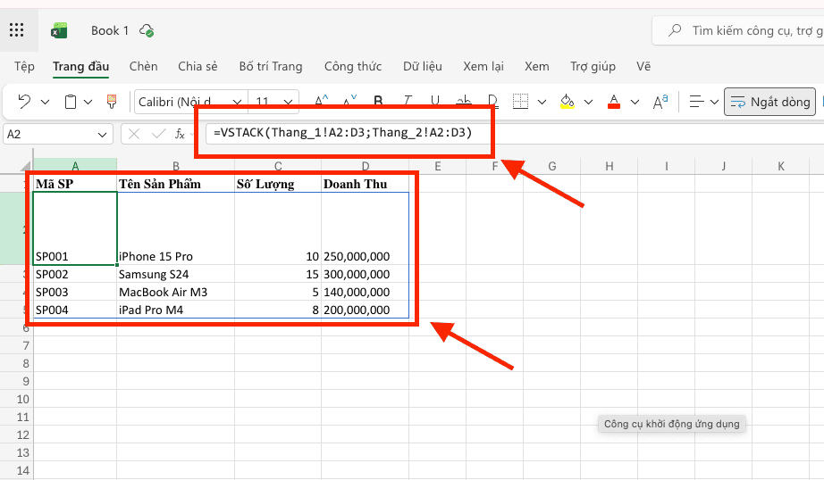Image resolution: width=824 pixels, height=480 pixels.
Task: Apply cell borders icon
Action: [x=520, y=101]
